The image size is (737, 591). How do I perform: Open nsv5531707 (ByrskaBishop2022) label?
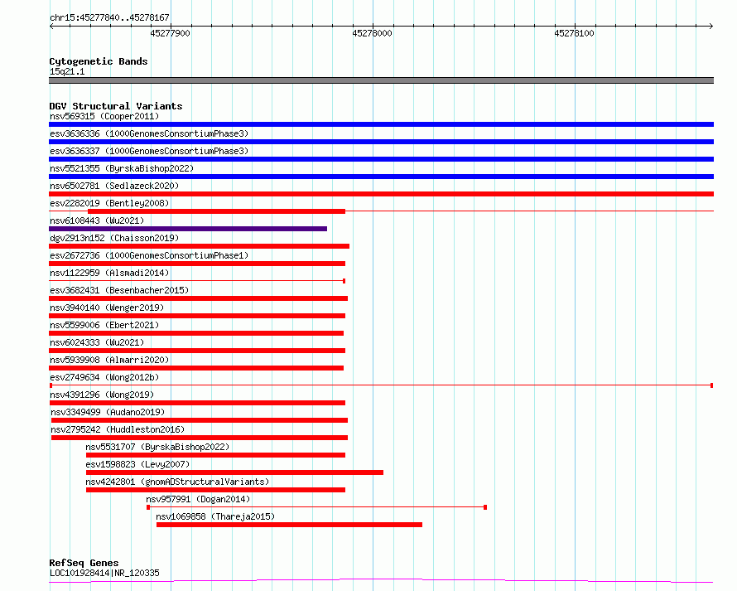pyautogui.click(x=157, y=447)
